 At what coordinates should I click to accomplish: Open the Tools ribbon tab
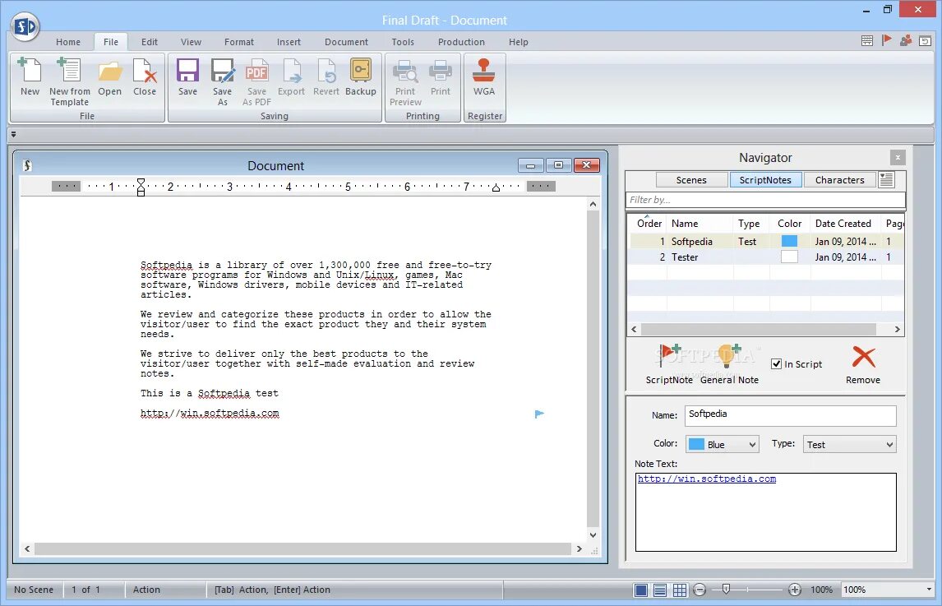[x=403, y=42]
